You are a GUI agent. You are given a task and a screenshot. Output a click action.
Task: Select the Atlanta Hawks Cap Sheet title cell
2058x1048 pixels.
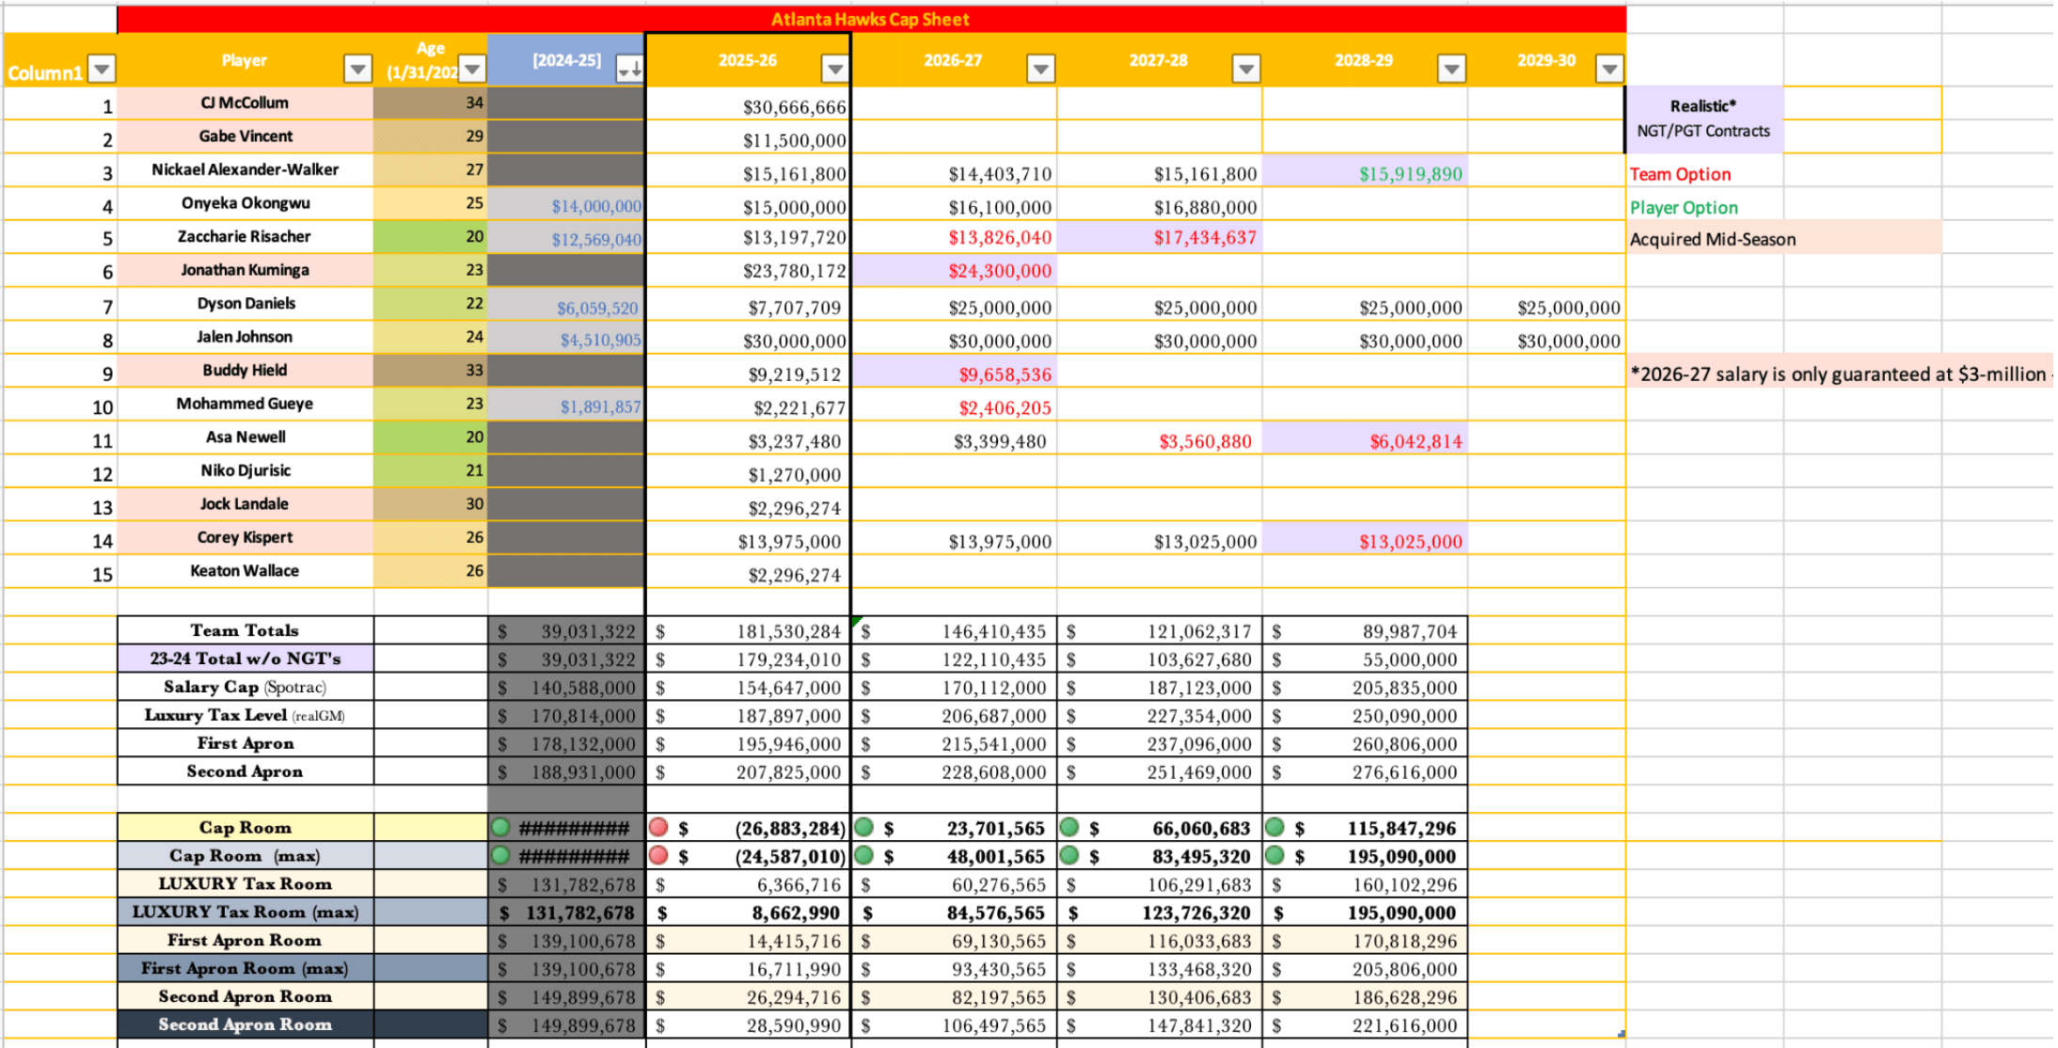coord(870,19)
